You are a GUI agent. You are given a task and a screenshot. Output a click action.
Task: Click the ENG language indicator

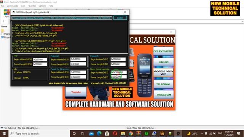(220, 134)
